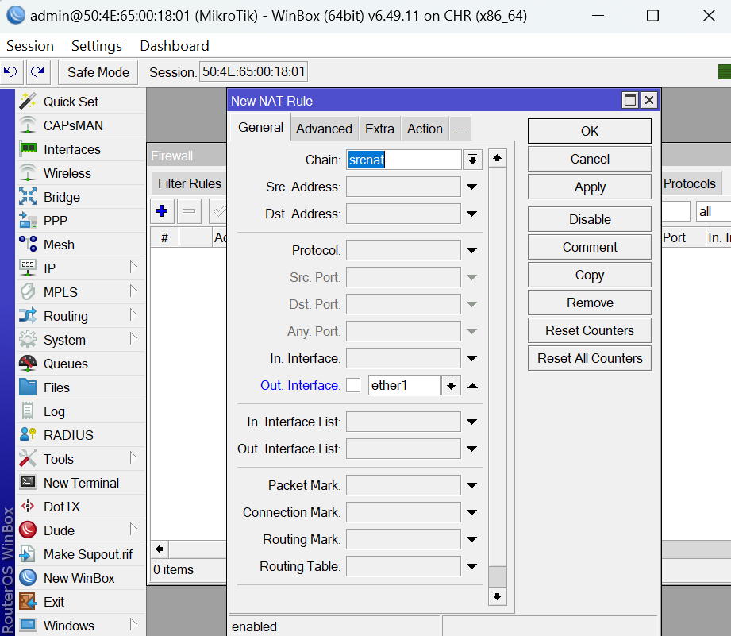Viewport: 731px width, 636px height.
Task: Click the Chain srcnat input field
Action: pyautogui.click(x=404, y=160)
